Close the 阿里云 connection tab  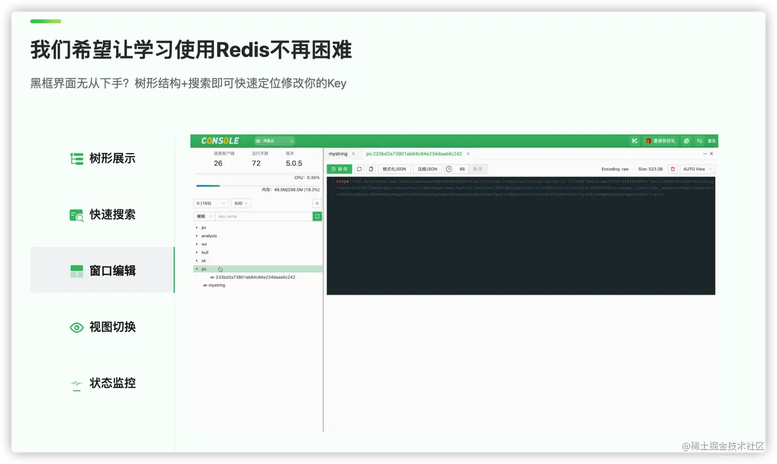[291, 141]
